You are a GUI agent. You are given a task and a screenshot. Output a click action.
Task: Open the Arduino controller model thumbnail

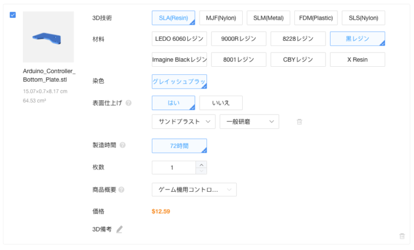point(48,37)
